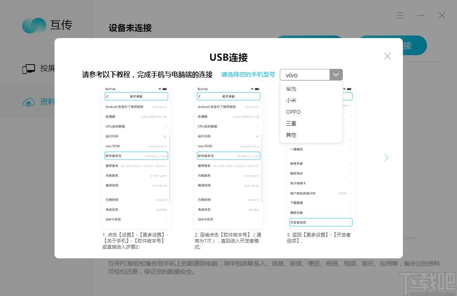This screenshot has width=457, height=296.
Task: Click the step 2 连续点击 instruction caption
Action: point(228,240)
